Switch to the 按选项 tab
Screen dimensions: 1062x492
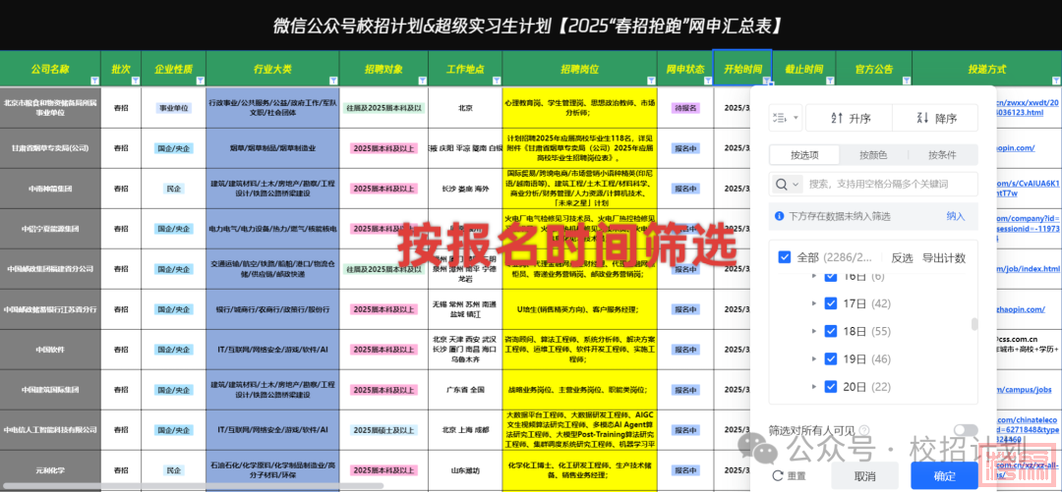[804, 155]
